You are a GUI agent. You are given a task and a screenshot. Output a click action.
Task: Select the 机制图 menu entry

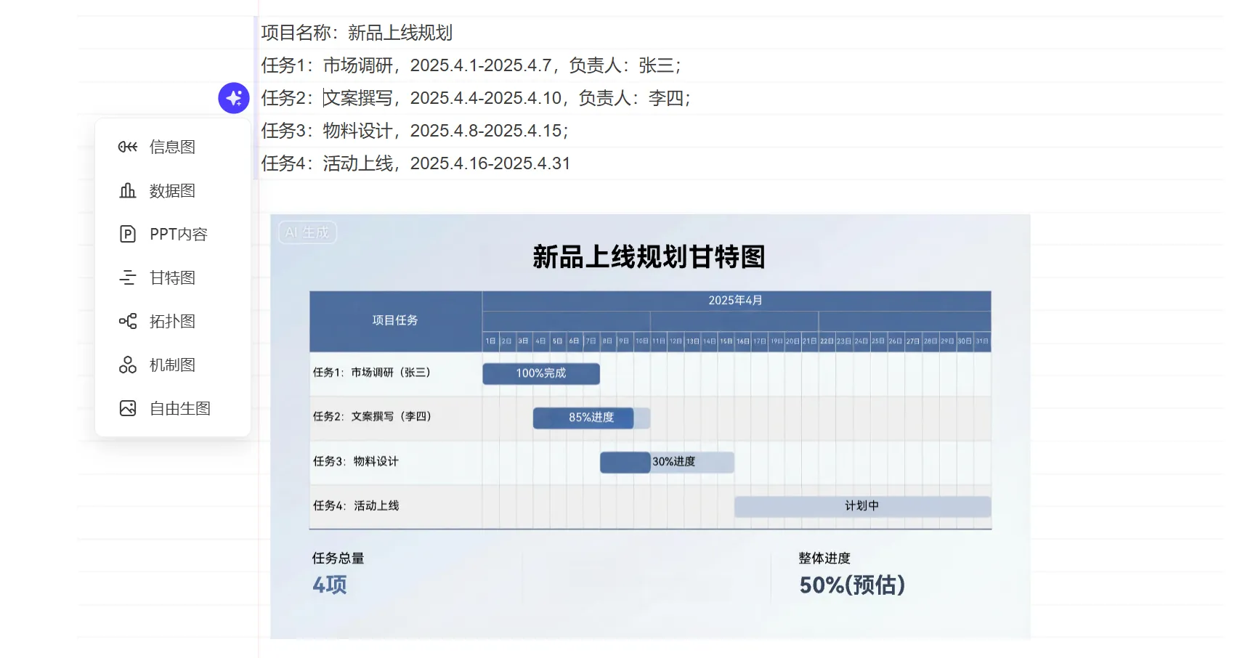click(172, 365)
